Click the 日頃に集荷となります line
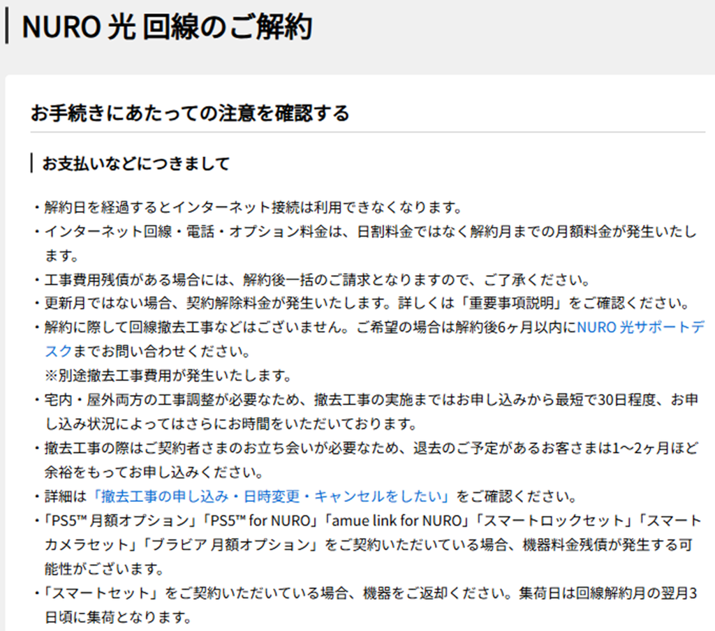715x631 pixels. click(117, 617)
